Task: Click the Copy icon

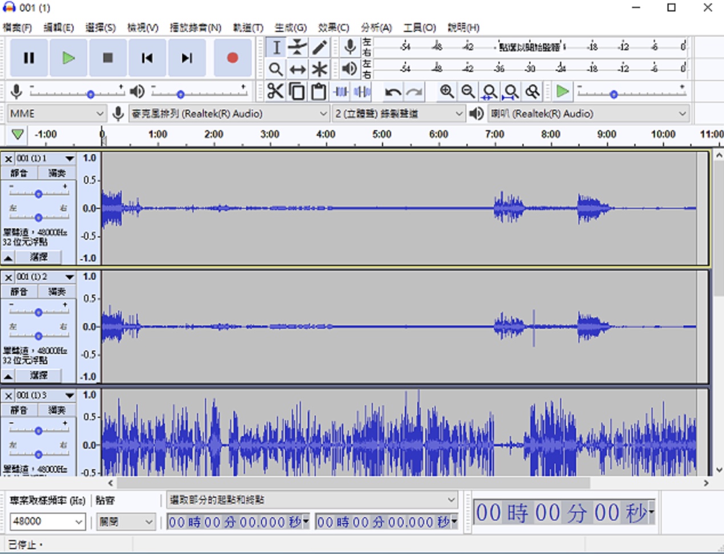Action: click(297, 91)
